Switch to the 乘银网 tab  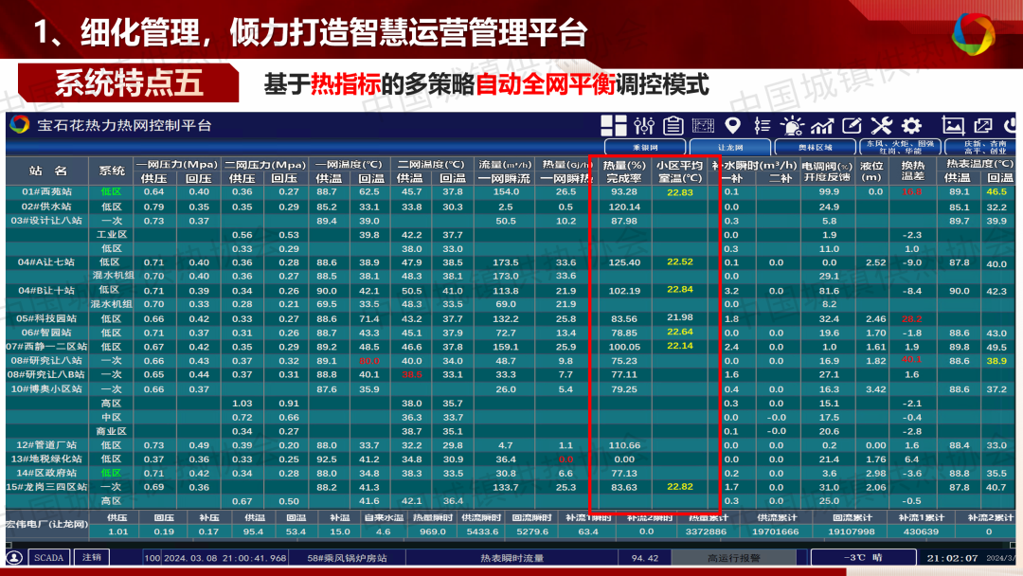pos(643,147)
